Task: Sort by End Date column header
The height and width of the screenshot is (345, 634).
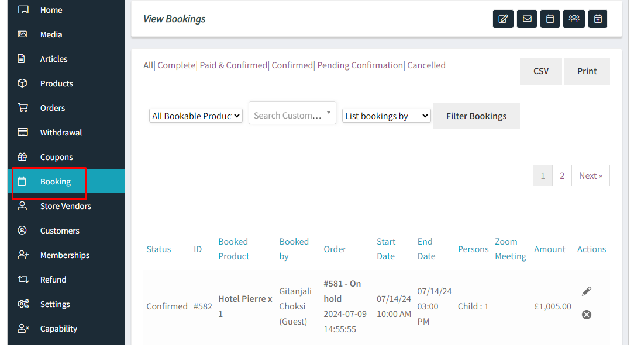Action: pos(426,249)
